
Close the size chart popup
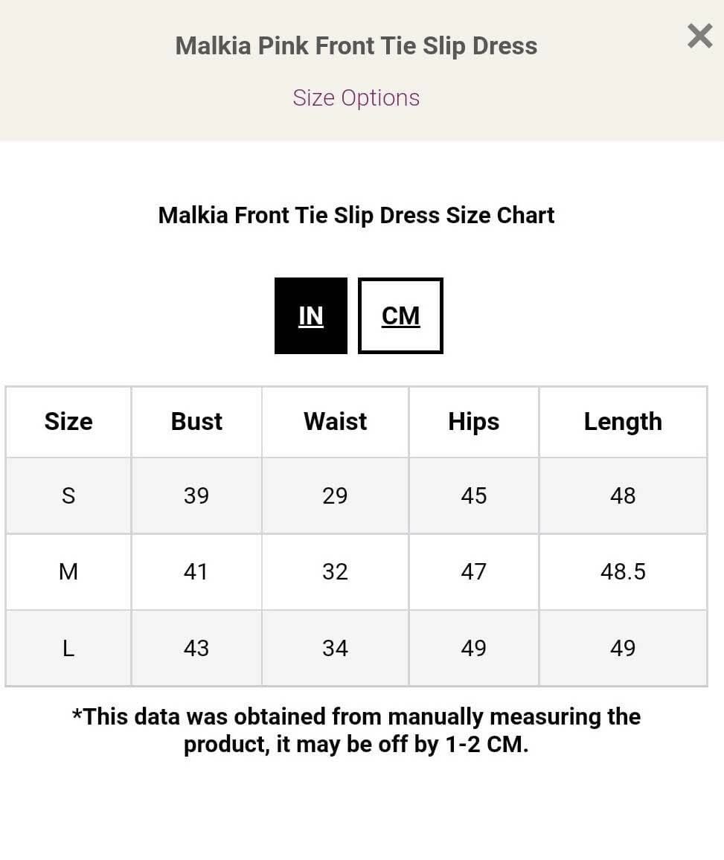(x=699, y=36)
